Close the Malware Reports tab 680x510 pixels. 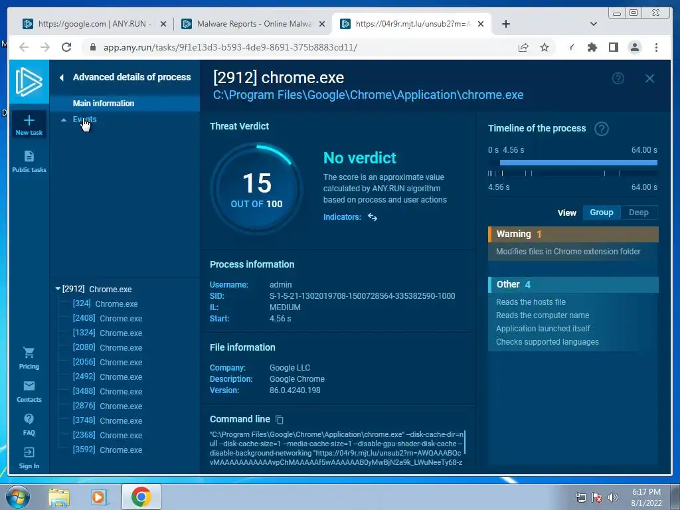(322, 24)
